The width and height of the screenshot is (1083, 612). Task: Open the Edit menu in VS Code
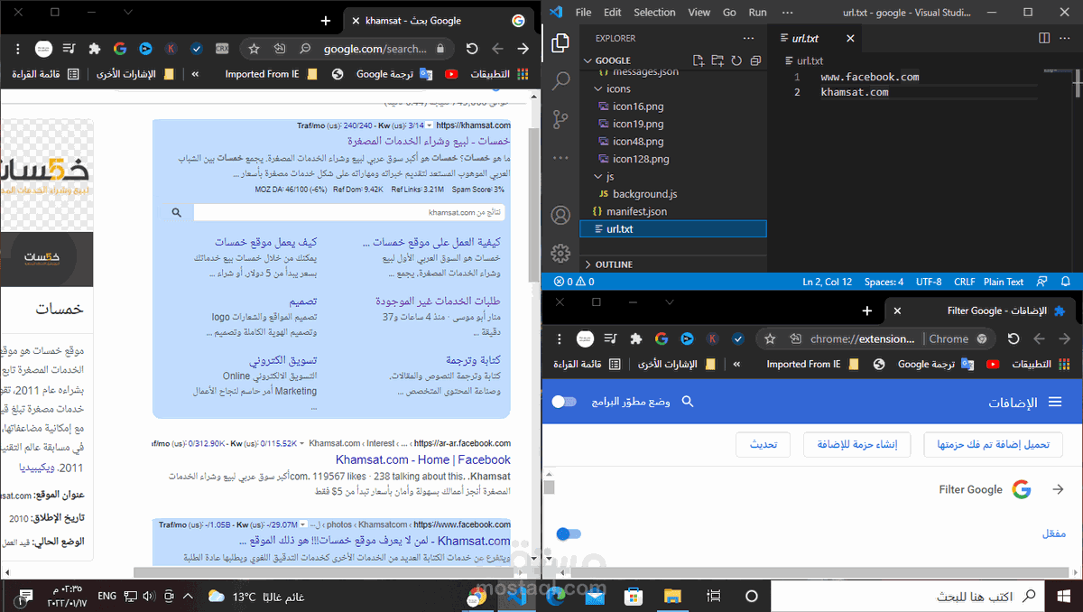(x=613, y=13)
